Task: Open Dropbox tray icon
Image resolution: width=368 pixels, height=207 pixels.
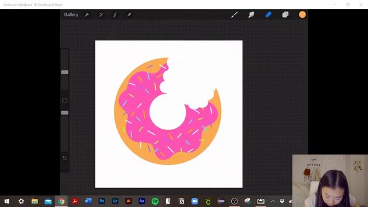Action: click(x=282, y=201)
